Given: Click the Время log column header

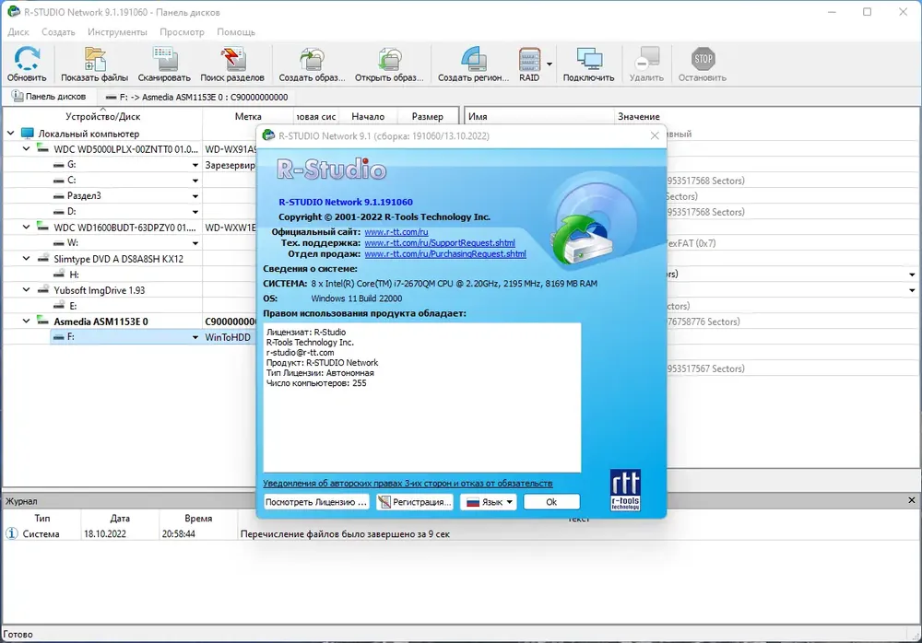Looking at the screenshot, I should (x=198, y=519).
